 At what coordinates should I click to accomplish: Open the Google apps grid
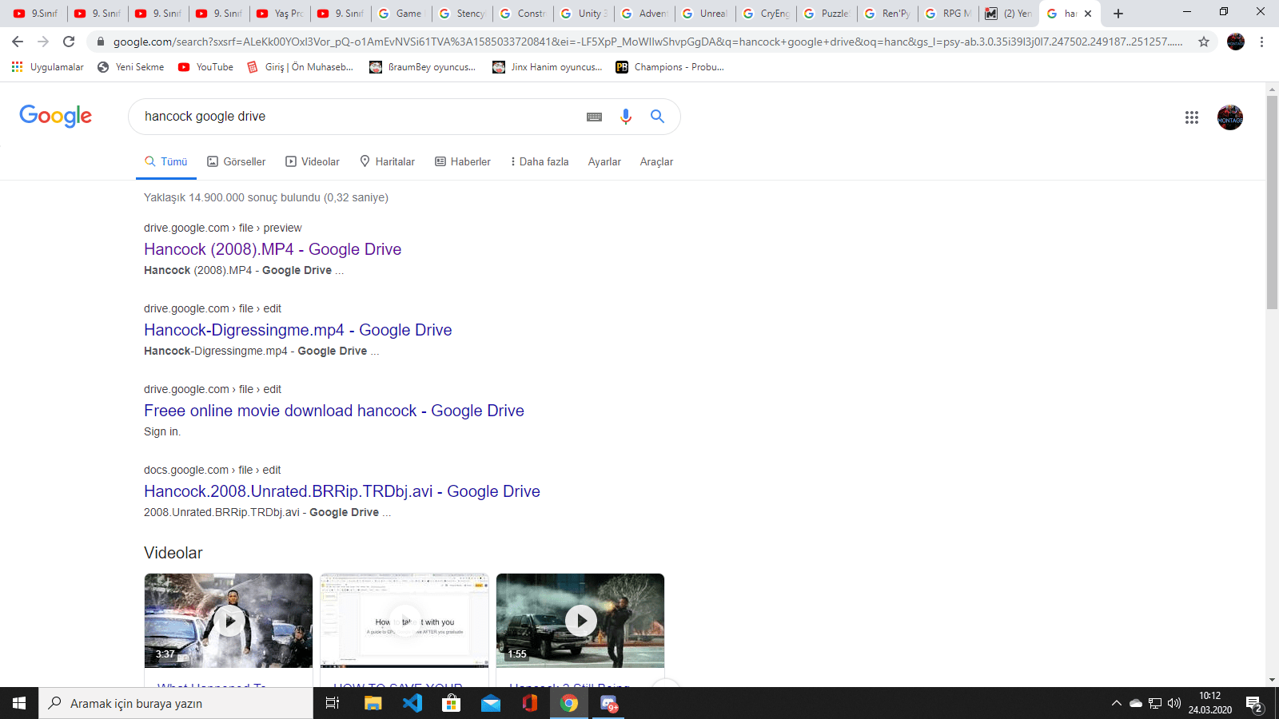(x=1192, y=117)
